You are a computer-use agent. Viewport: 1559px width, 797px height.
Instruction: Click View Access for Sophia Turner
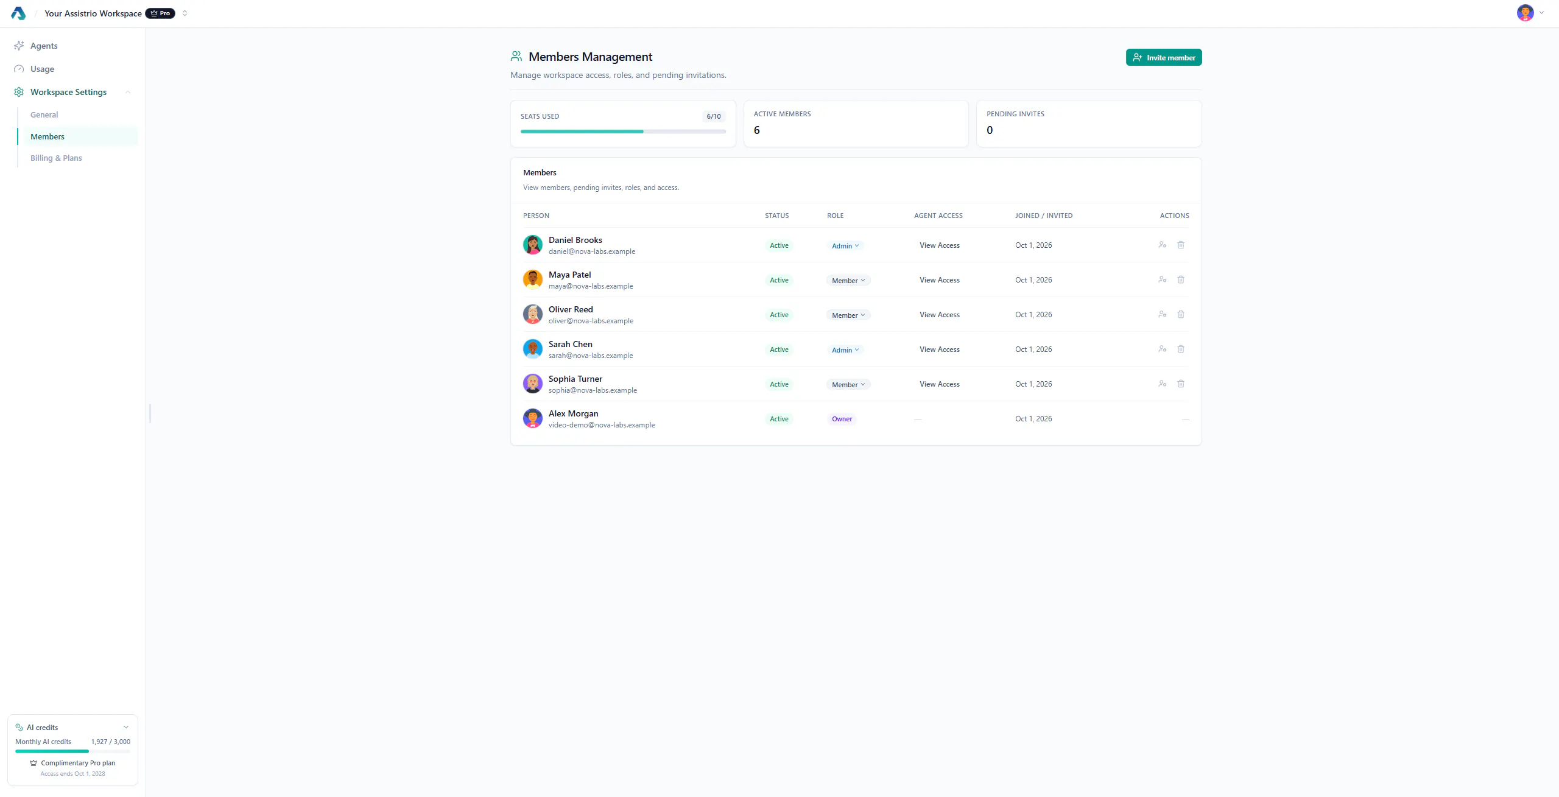[x=940, y=384]
